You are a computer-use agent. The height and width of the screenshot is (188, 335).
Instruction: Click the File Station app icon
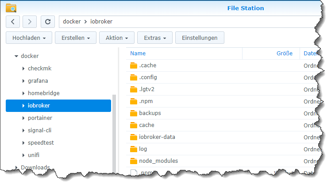11,8
